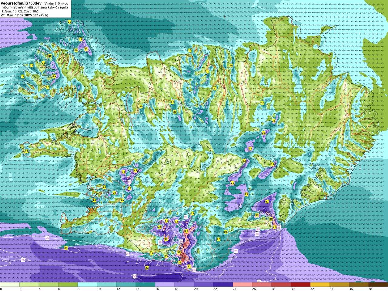Screen dimensions: 388x291
Task: Select the legend scale number 12
Action: (118, 289)
